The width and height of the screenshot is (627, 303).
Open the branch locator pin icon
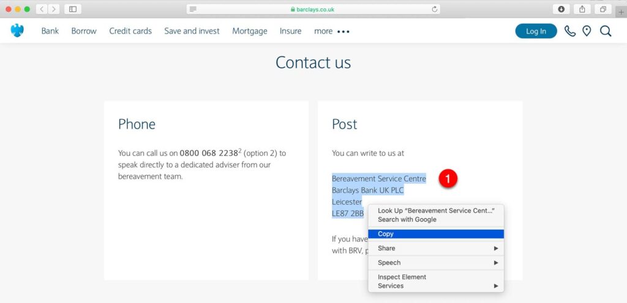[587, 31]
